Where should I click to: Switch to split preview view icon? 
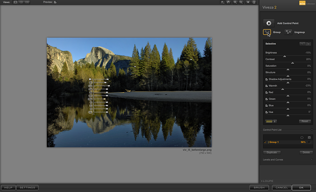pyautogui.click(x=21, y=2)
